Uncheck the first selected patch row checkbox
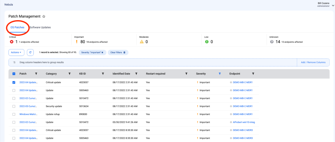This screenshot has height=142, width=335. tap(14, 82)
